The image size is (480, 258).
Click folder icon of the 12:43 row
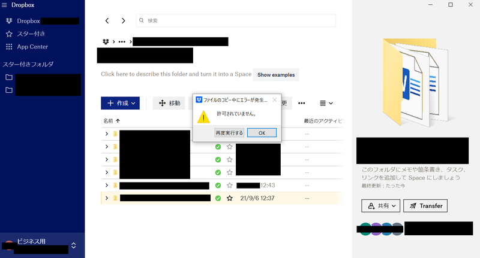coord(115,186)
